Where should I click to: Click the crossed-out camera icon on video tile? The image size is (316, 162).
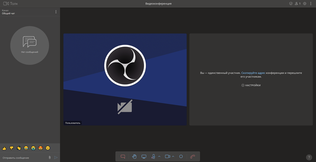[x=125, y=107]
